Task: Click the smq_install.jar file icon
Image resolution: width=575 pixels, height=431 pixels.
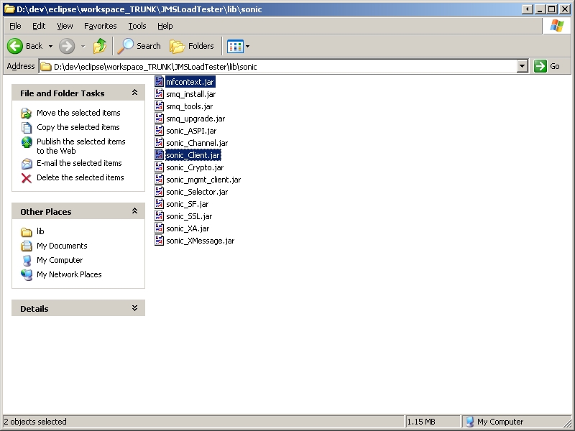Action: [159, 94]
